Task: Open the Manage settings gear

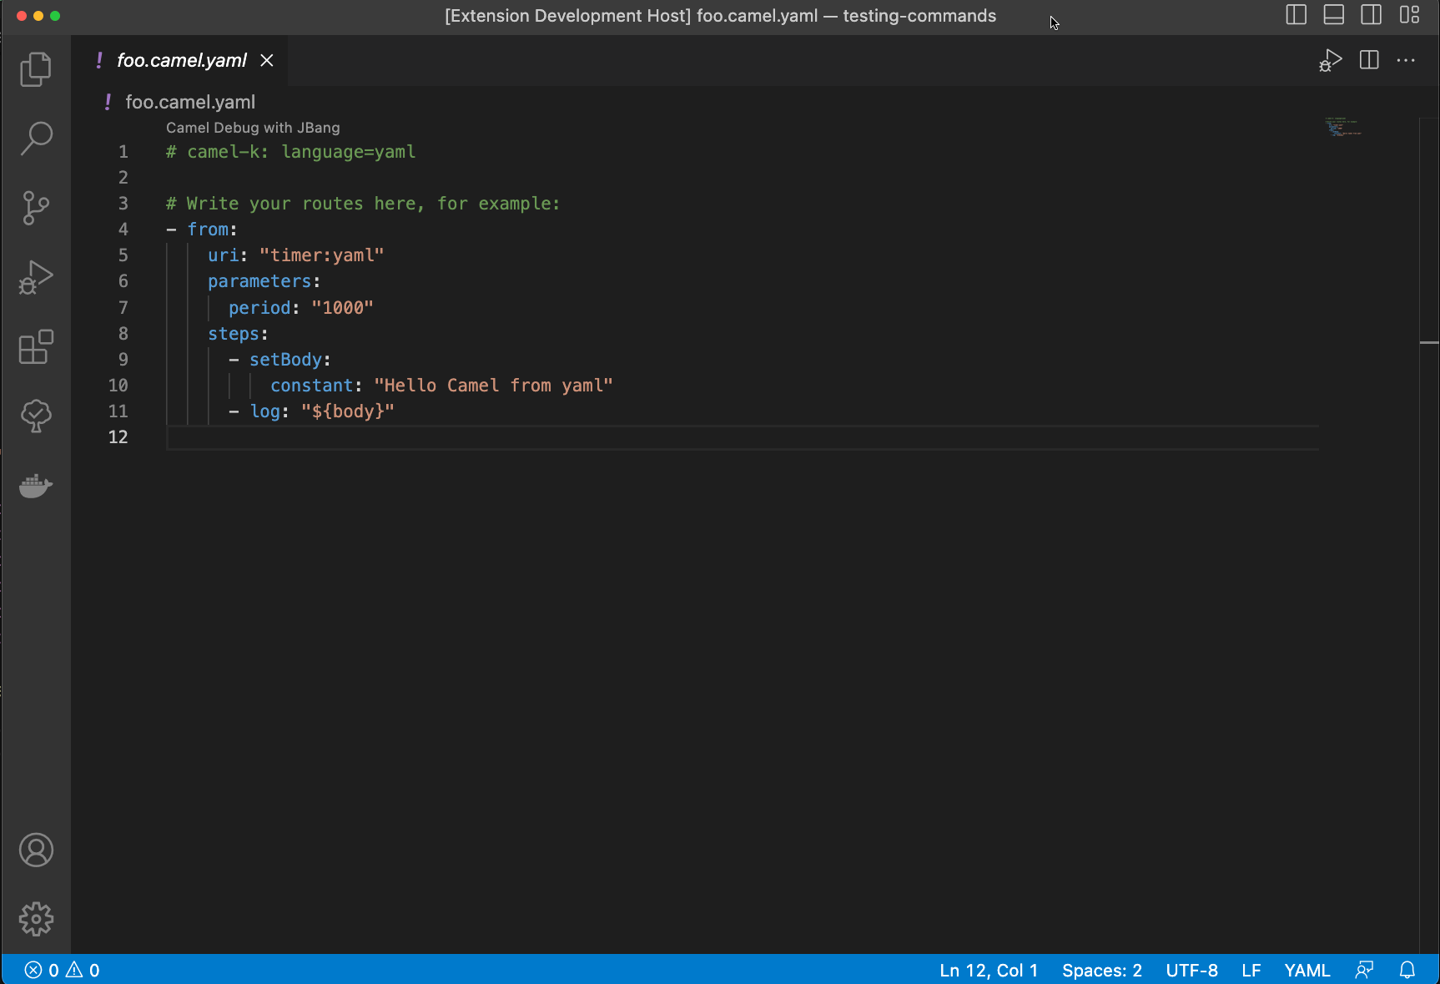Action: 35,919
